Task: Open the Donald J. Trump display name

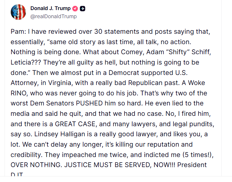Action: (50, 8)
